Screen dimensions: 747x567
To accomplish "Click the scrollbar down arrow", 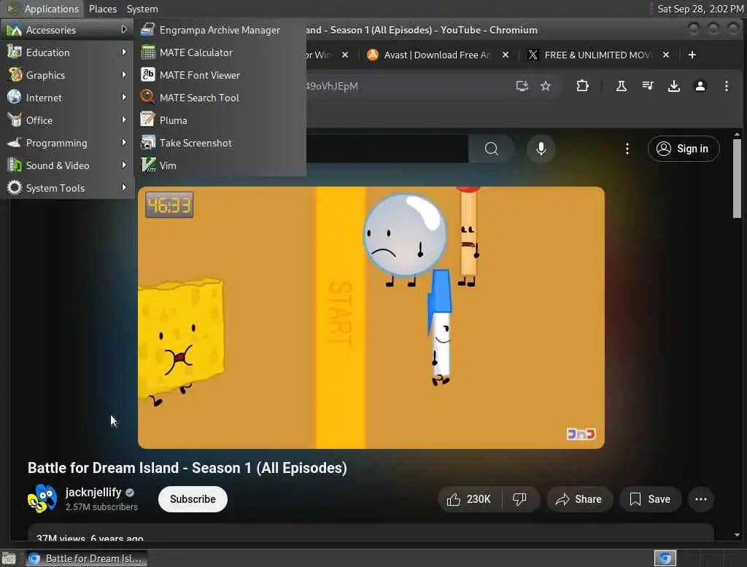I will [x=737, y=535].
